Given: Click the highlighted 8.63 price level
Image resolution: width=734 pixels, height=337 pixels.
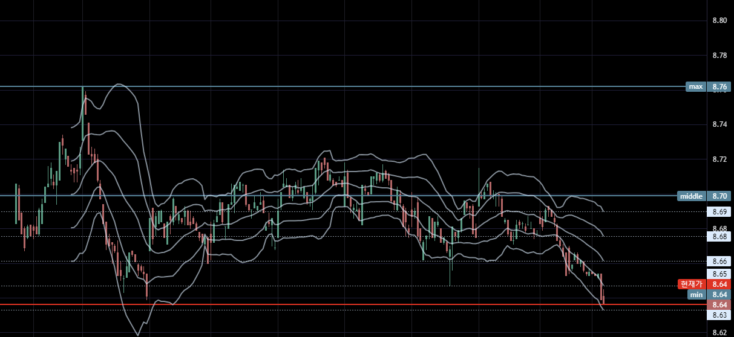Looking at the screenshot, I should tap(719, 315).
